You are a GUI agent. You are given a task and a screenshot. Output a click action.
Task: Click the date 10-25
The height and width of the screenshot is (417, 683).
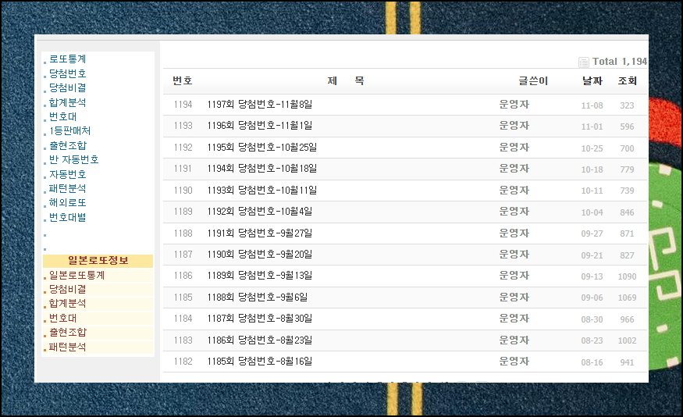click(x=592, y=148)
